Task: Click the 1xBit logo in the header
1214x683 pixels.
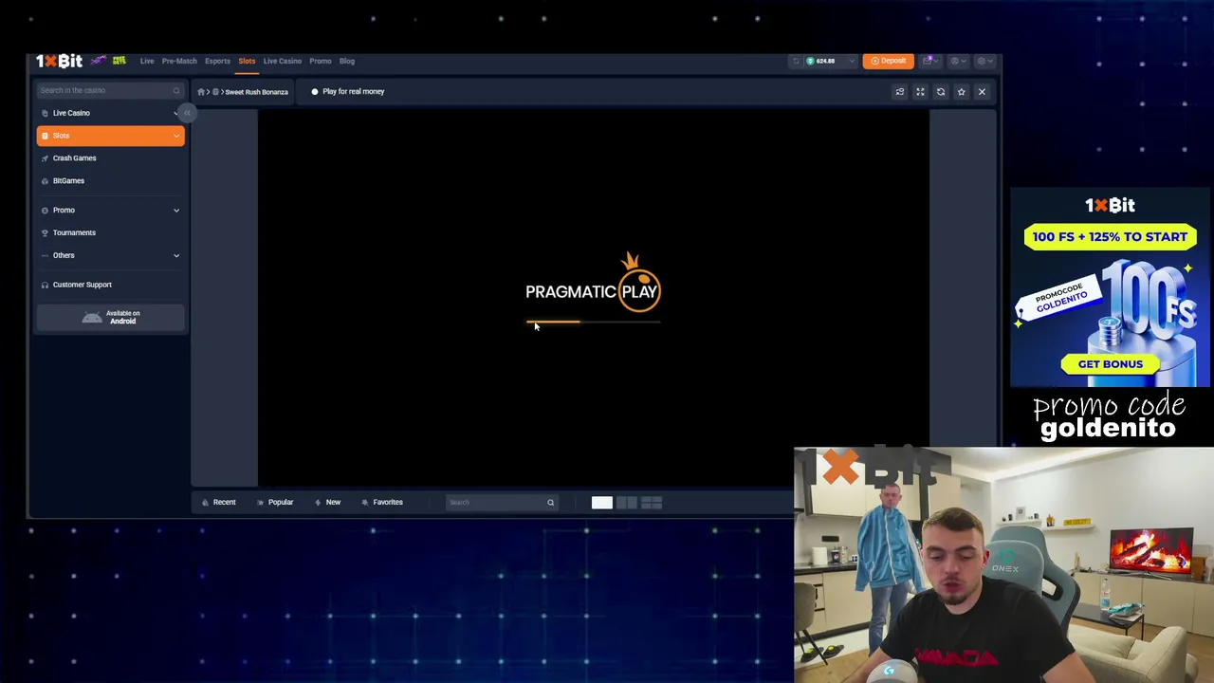Action: 59,62
